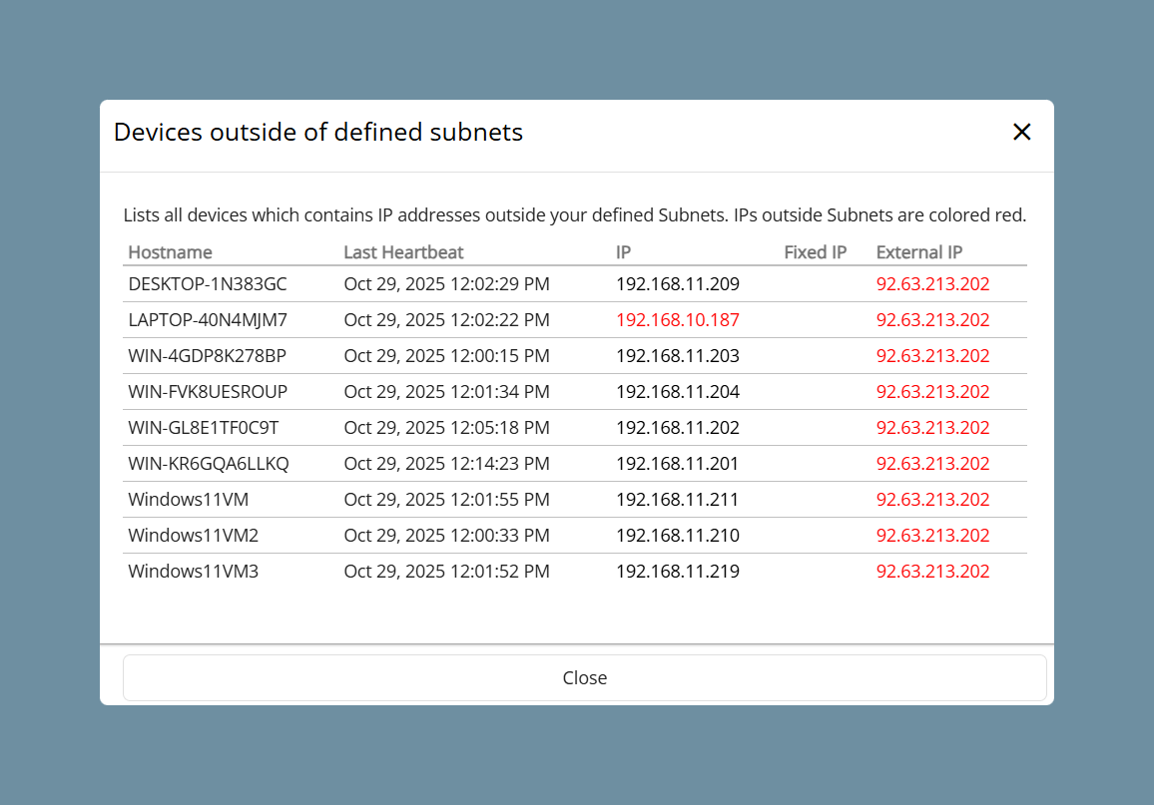Click the external IP in DESKTOP-1N383GC row

932,283
